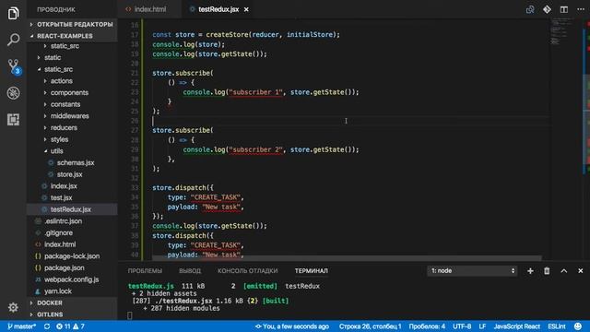This screenshot has width=590, height=332.
Task: Click the ESLint status bar item
Action: (557, 326)
